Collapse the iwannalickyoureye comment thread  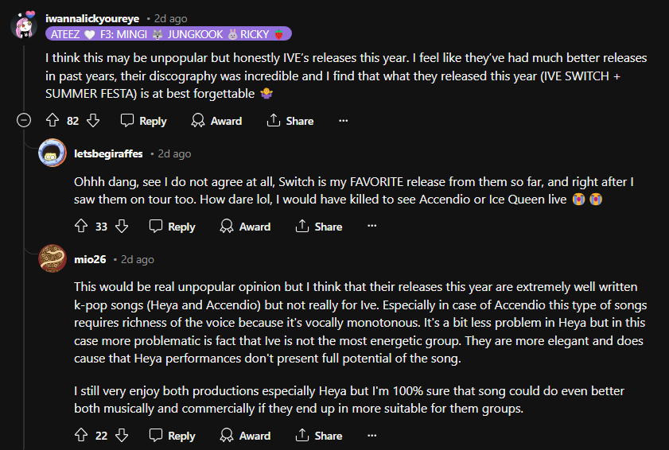(x=24, y=121)
